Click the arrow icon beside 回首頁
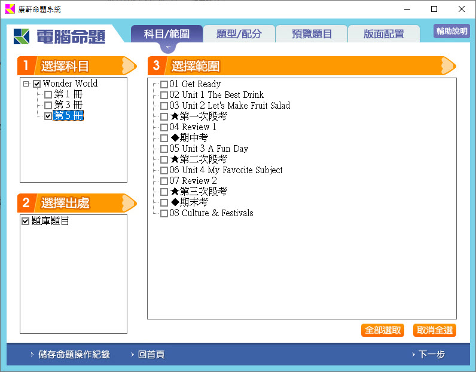476x372 pixels. [133, 355]
